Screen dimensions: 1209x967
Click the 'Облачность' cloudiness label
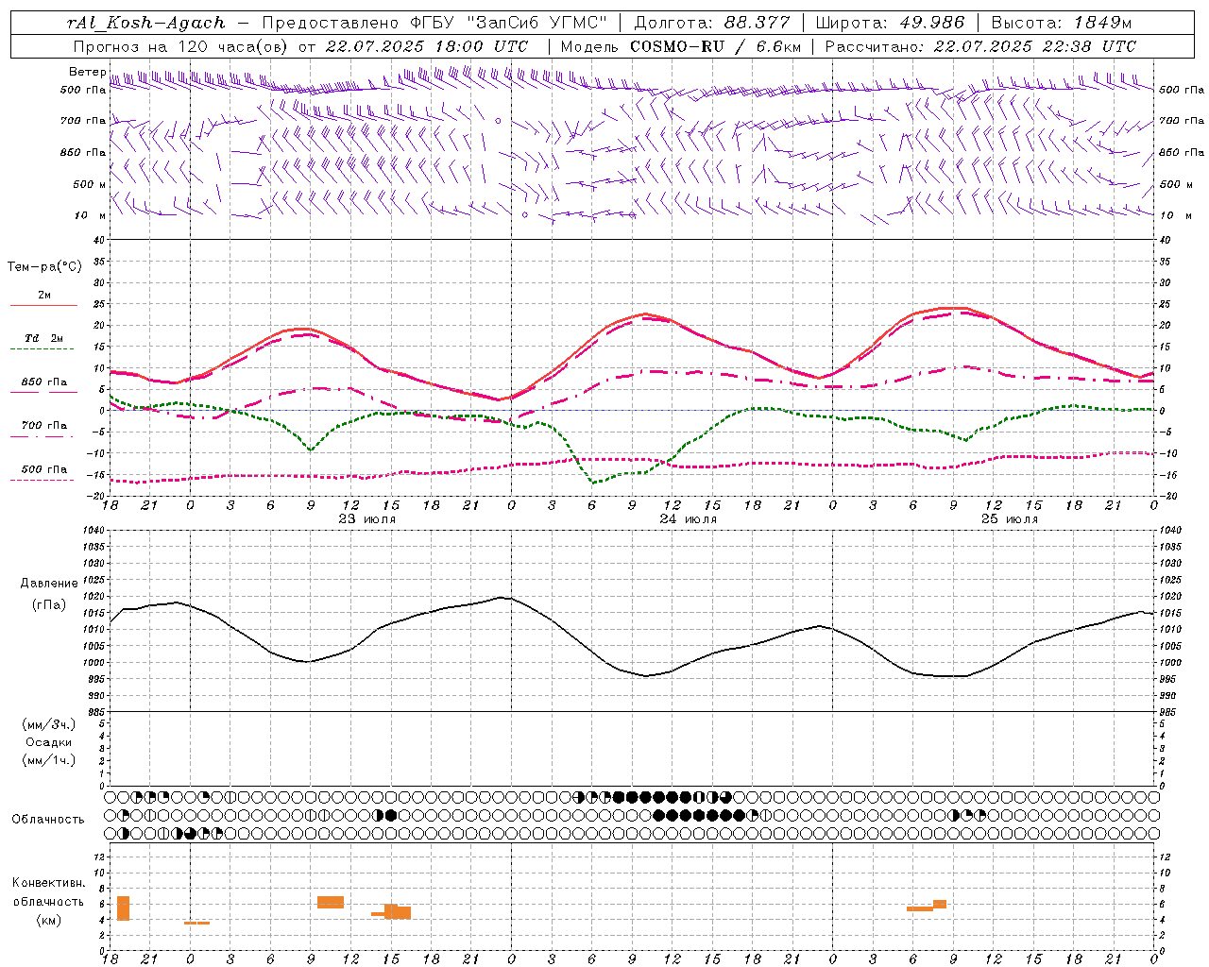pos(48,820)
